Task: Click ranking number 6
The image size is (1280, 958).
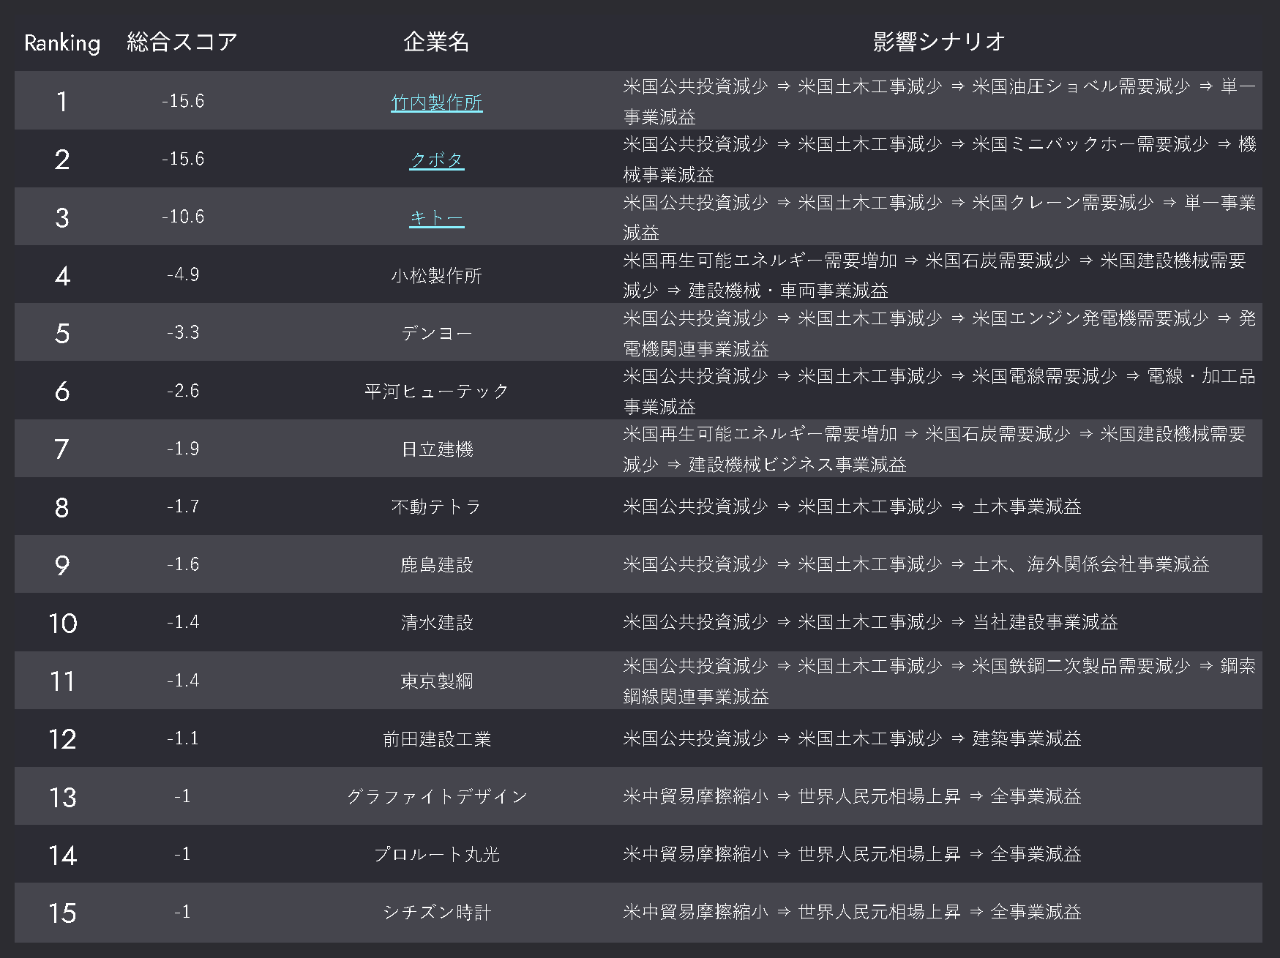Action: click(62, 392)
